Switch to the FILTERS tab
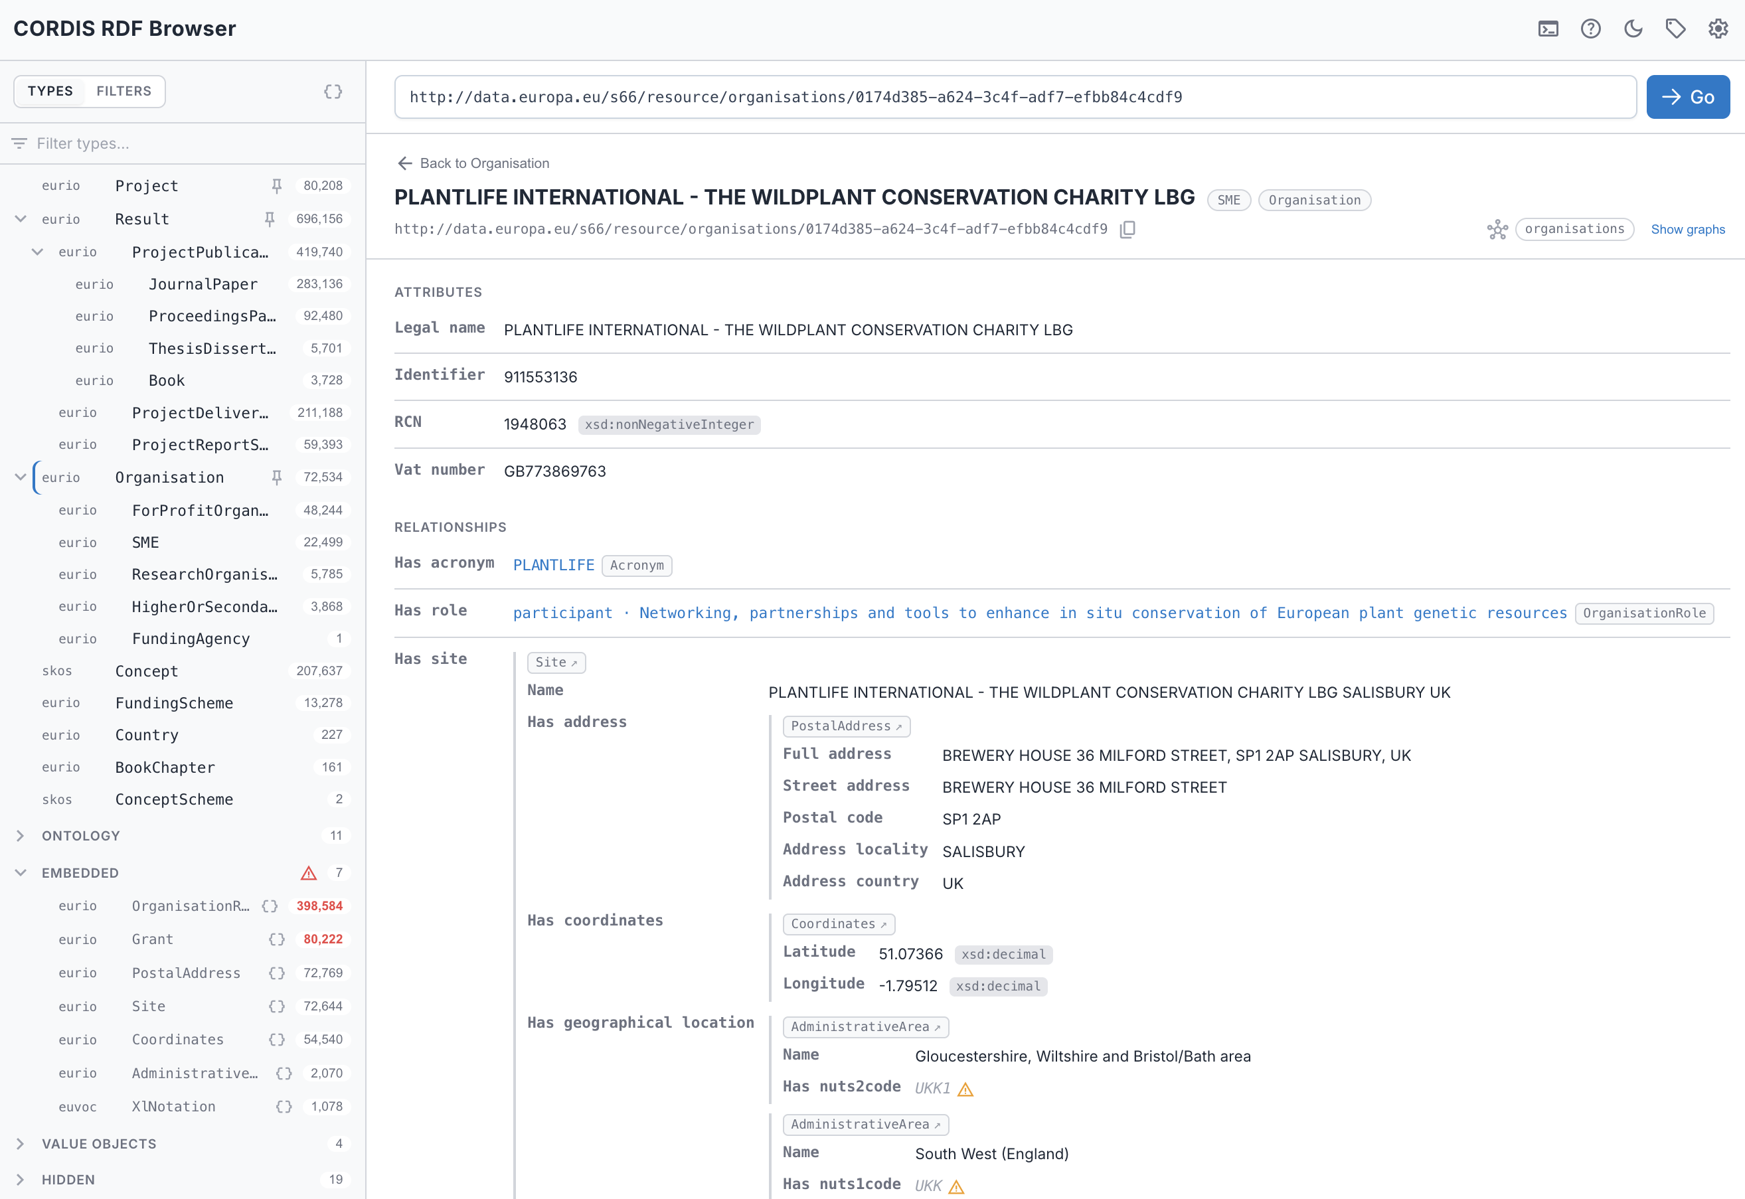The width and height of the screenshot is (1745, 1199). pos(124,91)
